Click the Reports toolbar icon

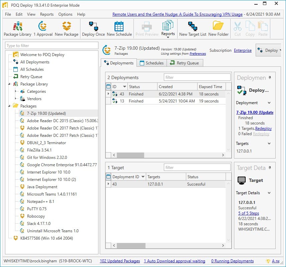point(168,28)
